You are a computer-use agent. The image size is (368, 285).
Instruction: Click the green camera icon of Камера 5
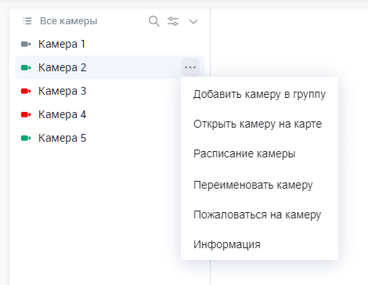point(26,138)
